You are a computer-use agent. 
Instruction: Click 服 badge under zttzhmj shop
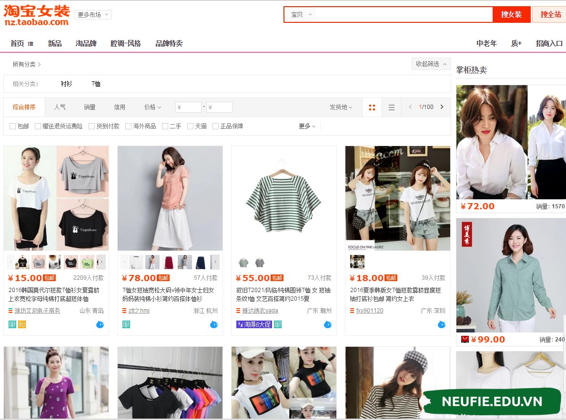126,324
